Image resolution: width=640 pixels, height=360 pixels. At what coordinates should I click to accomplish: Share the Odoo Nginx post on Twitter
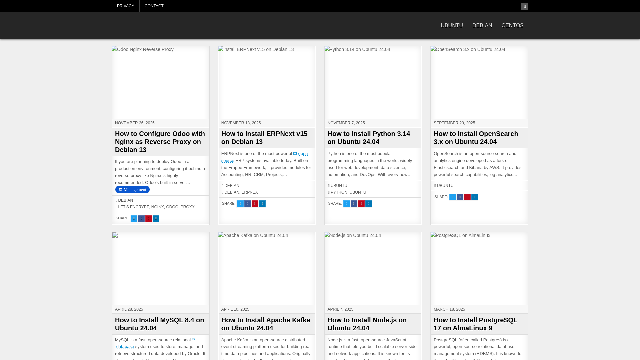(134, 218)
